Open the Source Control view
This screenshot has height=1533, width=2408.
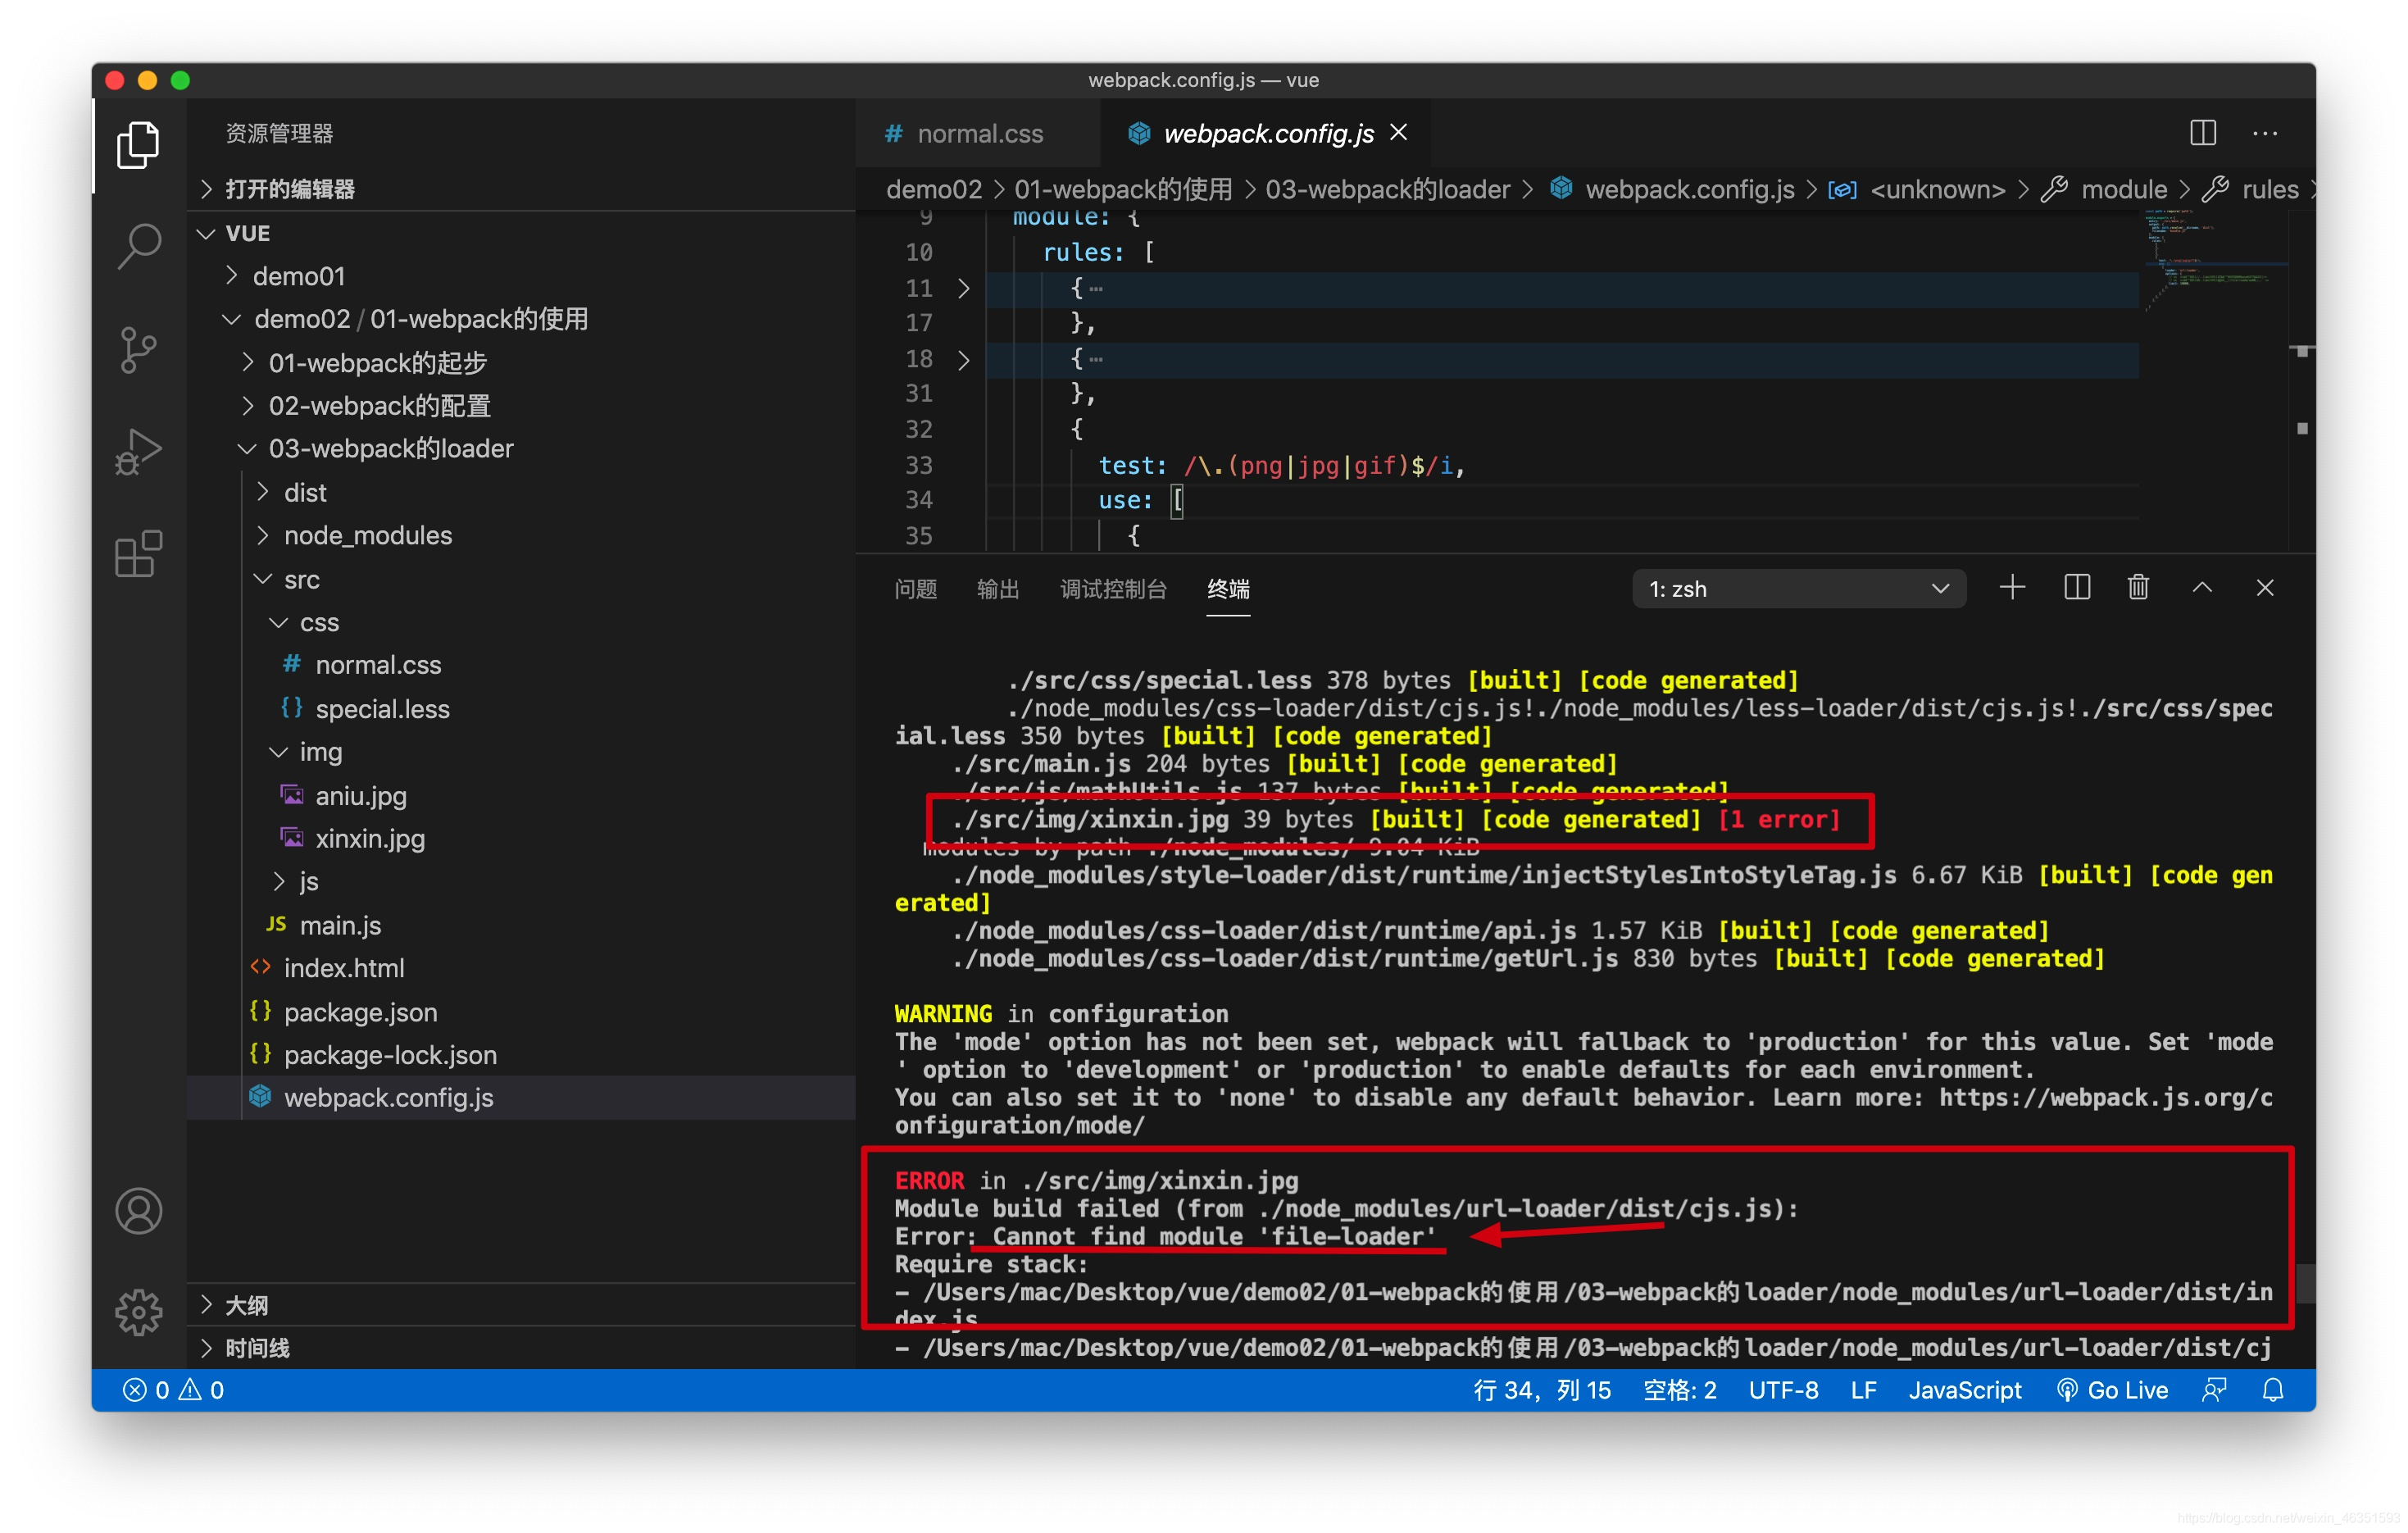pos(138,350)
